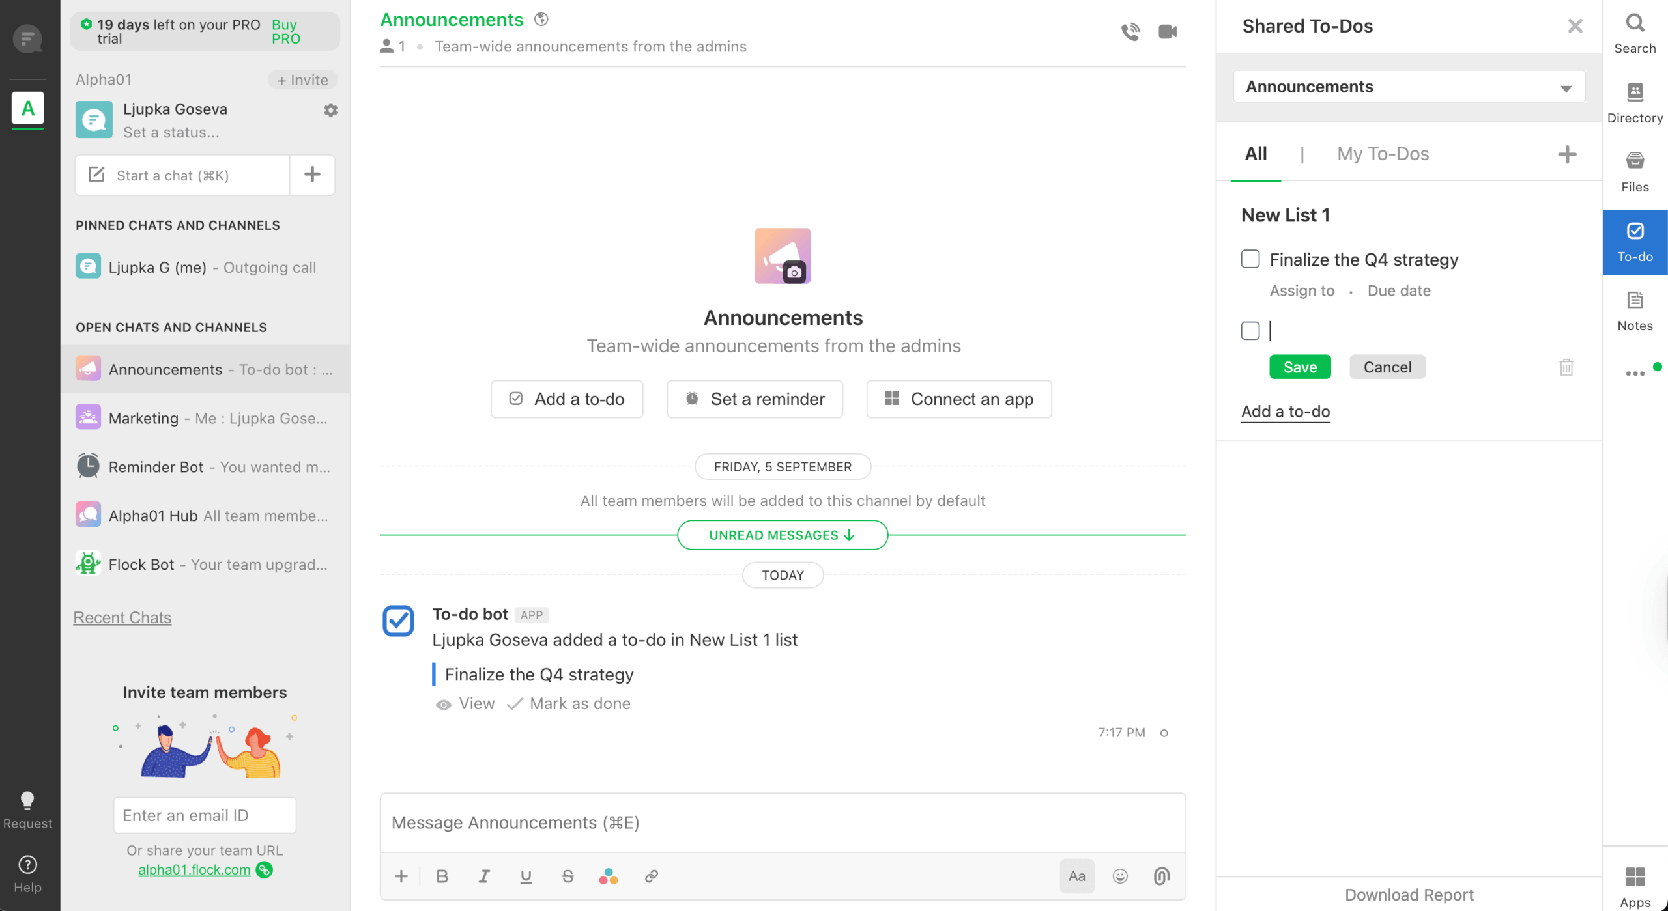Open the emoji picker

(1120, 876)
